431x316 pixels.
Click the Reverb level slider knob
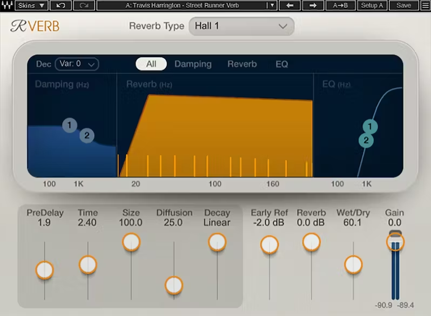point(312,242)
